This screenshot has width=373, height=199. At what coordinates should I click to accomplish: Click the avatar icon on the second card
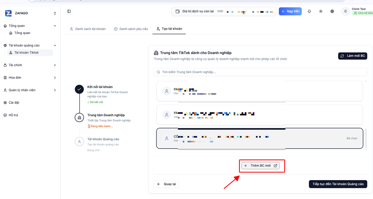166,115
